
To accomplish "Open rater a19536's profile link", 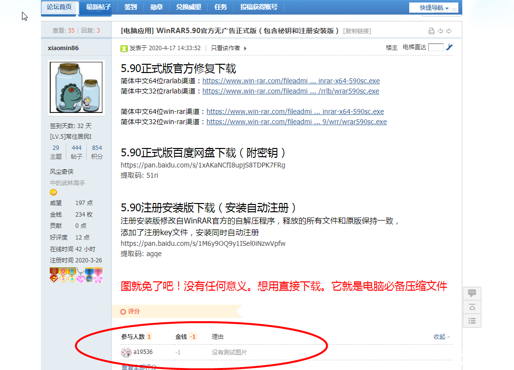I will click(x=143, y=352).
